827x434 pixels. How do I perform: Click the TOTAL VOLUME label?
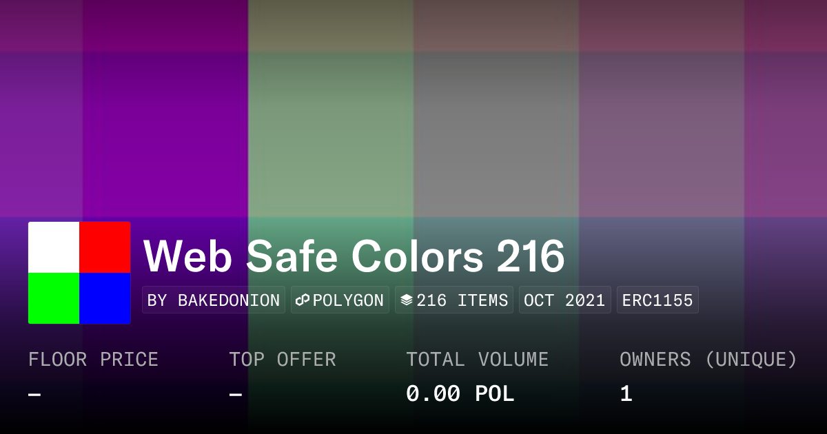(477, 360)
